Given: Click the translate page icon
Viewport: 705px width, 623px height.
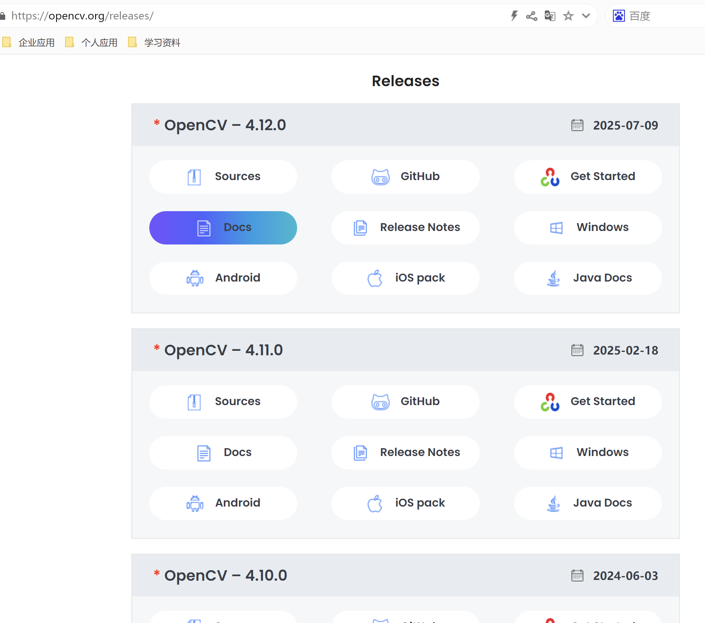Looking at the screenshot, I should pos(550,16).
